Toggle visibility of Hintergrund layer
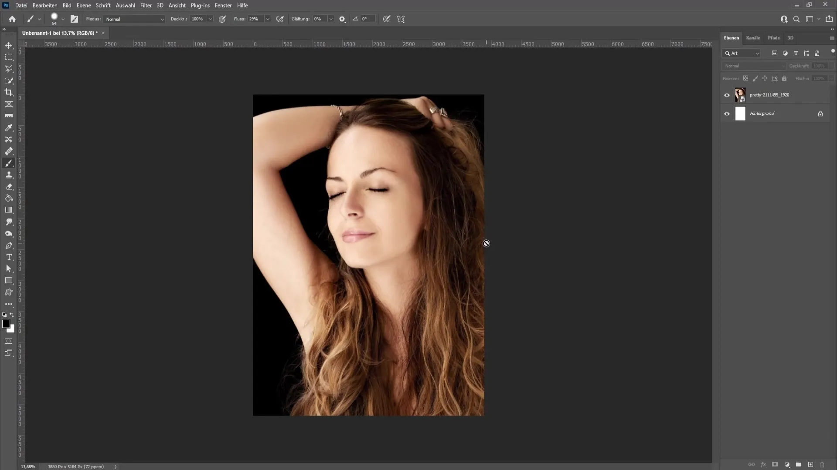 click(726, 114)
